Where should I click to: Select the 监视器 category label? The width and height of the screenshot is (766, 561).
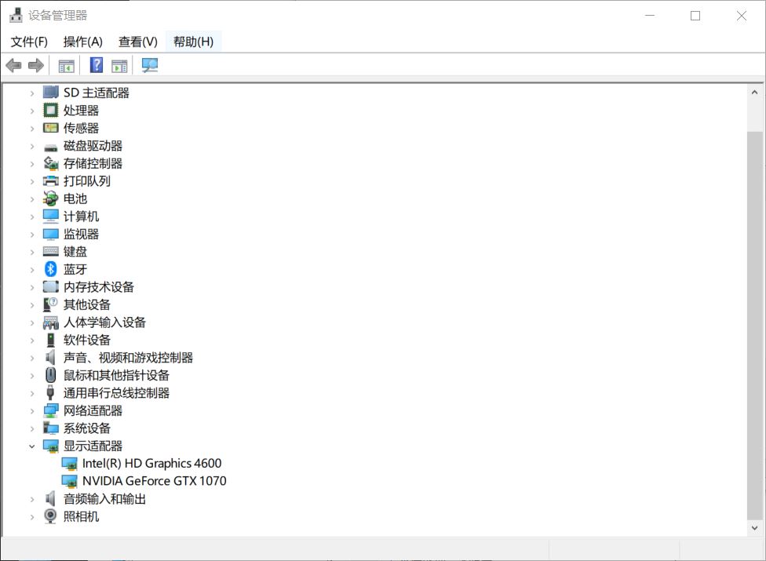point(81,234)
